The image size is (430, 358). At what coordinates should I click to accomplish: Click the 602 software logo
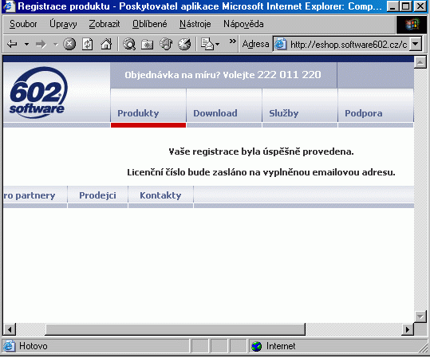click(37, 92)
